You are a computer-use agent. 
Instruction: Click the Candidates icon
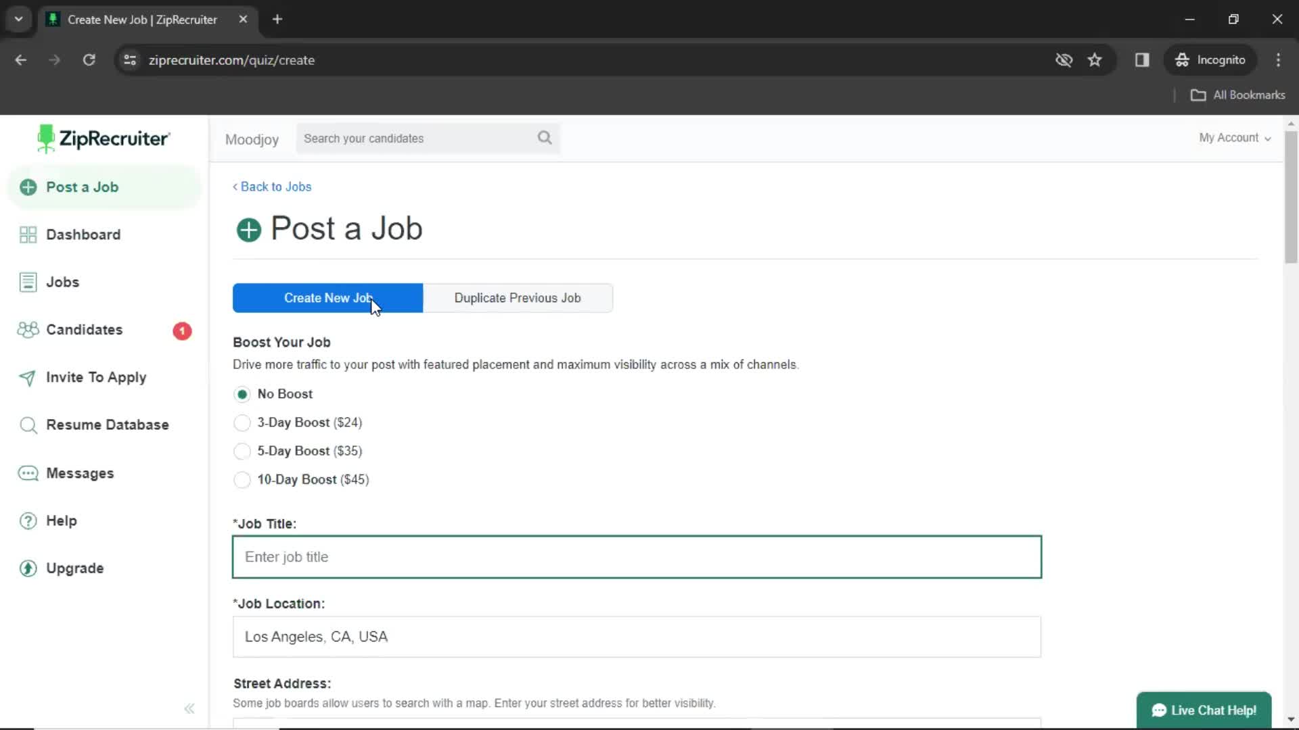pyautogui.click(x=27, y=330)
